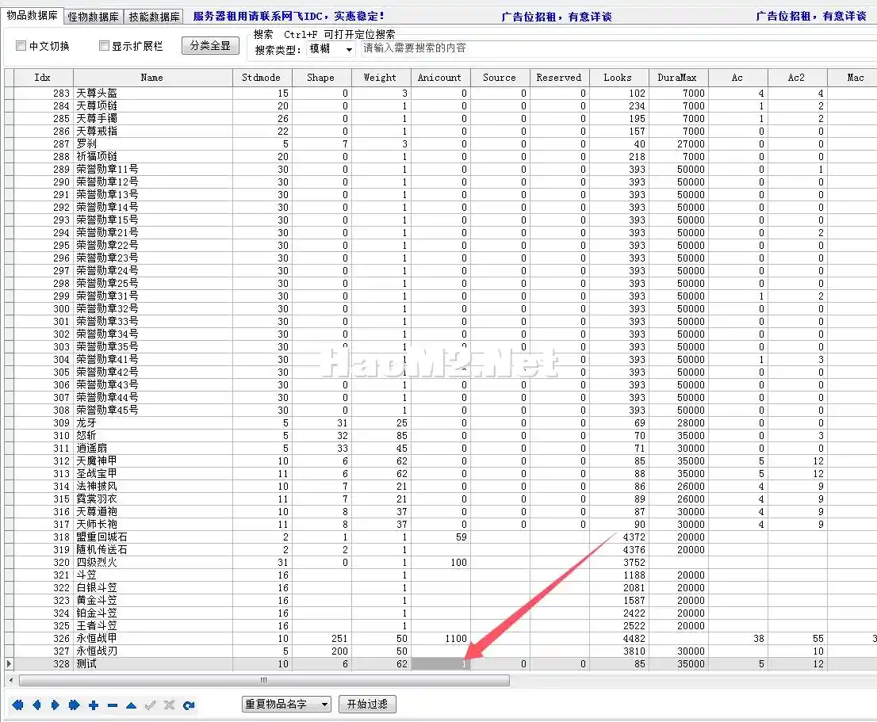Screen dimensions: 877x722
Task: Focus the search content input field
Action: pyautogui.click(x=618, y=48)
